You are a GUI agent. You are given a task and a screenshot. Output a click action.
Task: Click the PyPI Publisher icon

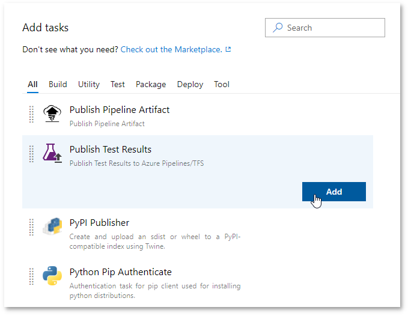tap(52, 226)
